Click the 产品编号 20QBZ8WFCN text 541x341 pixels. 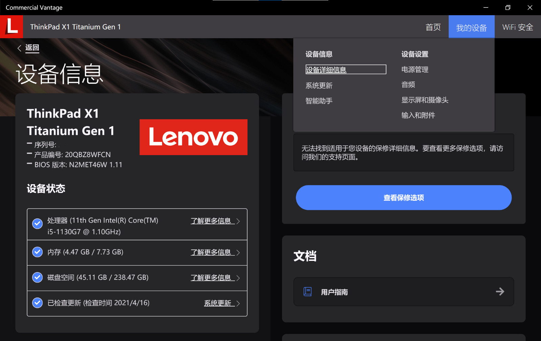[x=72, y=154]
